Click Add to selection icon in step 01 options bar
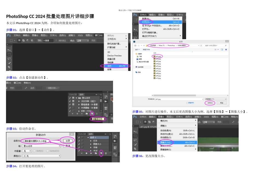Viewport: 260px width, 184px height. pyautogui.click(x=24, y=41)
